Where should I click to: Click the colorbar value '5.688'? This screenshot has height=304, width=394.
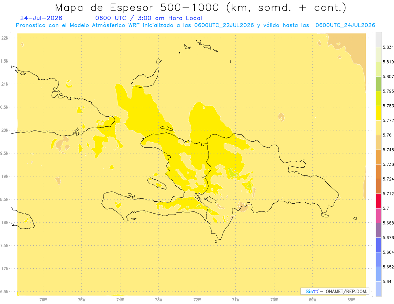(x=388, y=223)
